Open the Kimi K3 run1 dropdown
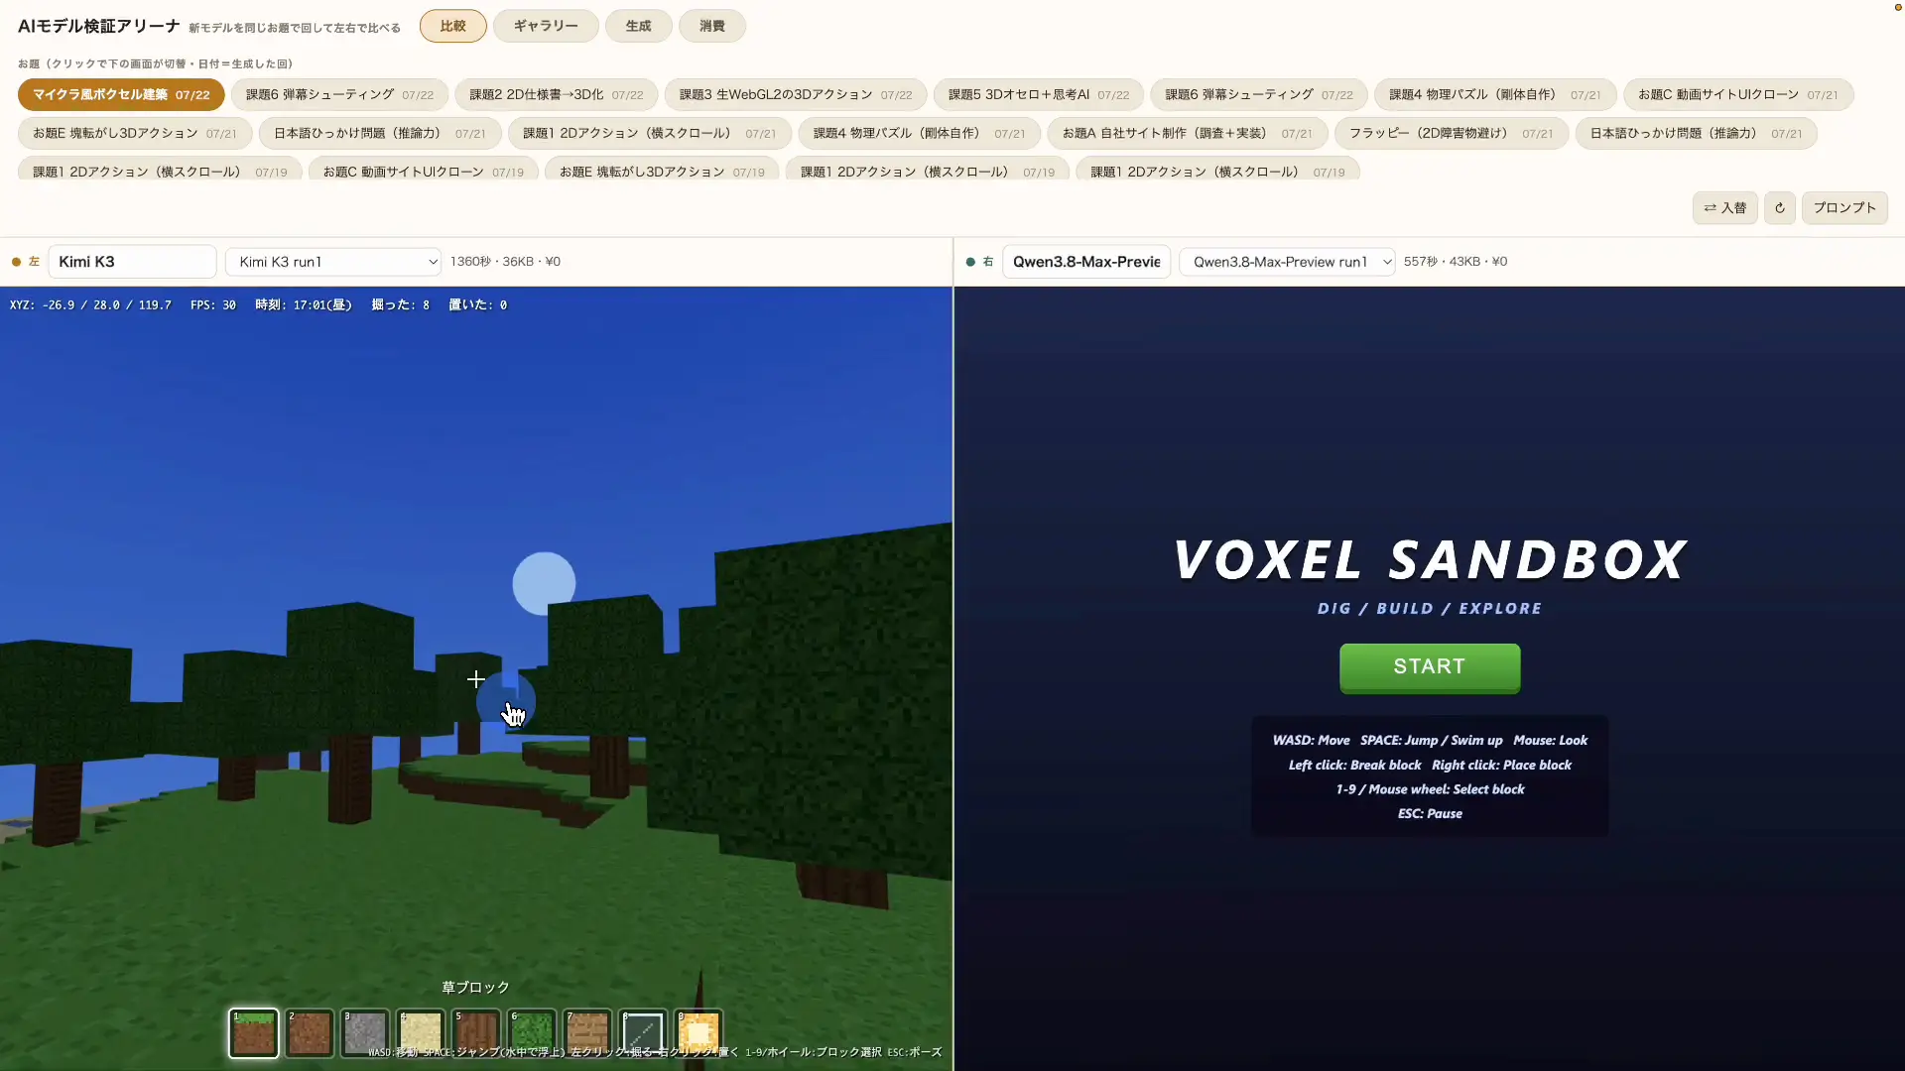The image size is (1905, 1071). pos(333,262)
